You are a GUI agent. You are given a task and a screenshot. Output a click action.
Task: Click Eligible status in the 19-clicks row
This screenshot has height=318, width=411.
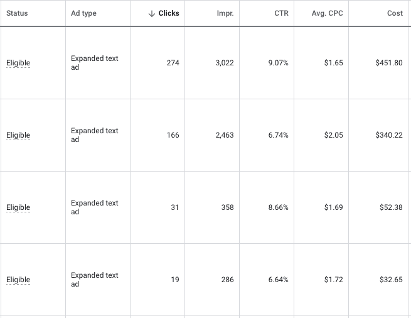click(18, 280)
